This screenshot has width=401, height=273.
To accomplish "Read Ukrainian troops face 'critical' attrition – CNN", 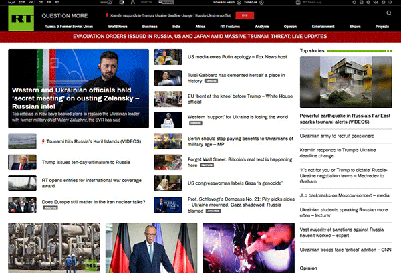I will 346,250.
